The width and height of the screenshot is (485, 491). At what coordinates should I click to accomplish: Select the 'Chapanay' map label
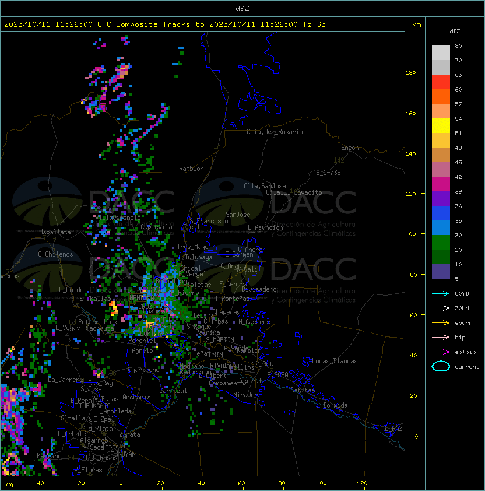[226, 312]
